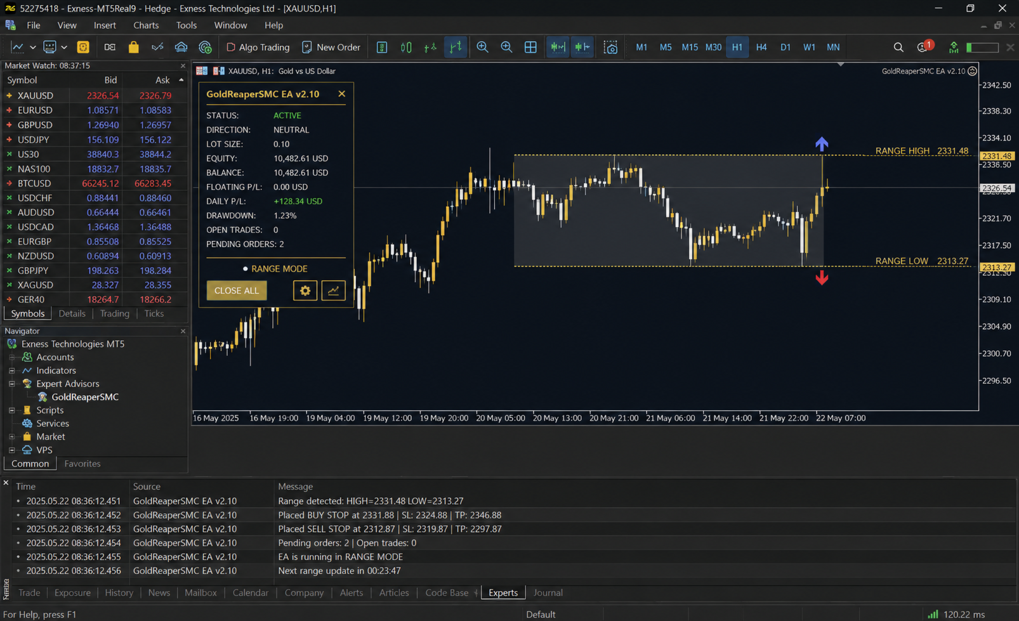The width and height of the screenshot is (1019, 621).
Task: Click the green progress bar in toolbar
Action: coord(982,48)
